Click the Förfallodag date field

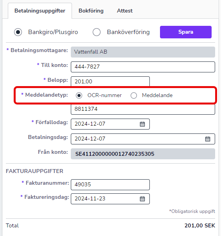(x=110, y=124)
